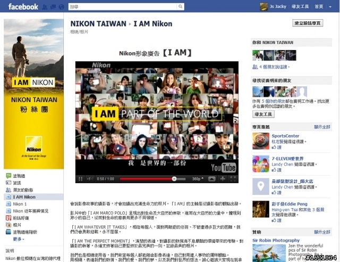Click the Facebook logo

(23, 7)
